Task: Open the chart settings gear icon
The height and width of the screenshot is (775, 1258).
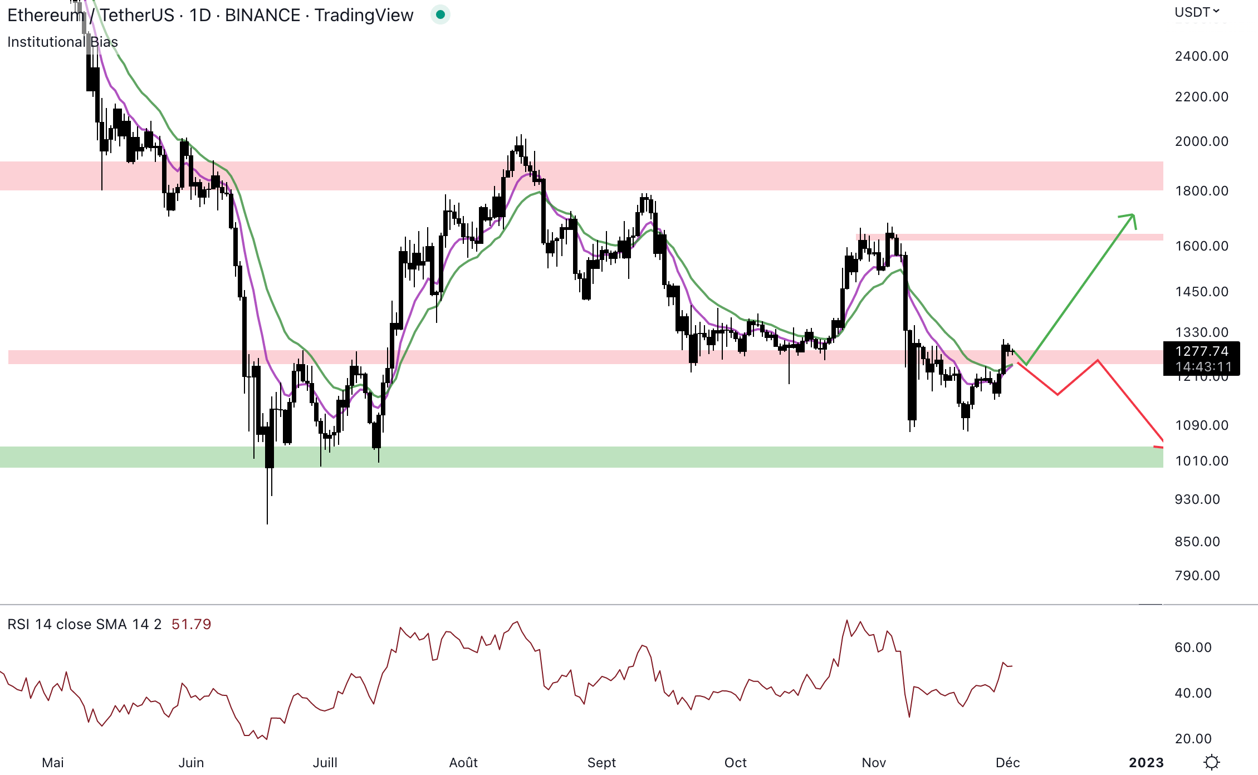Action: pos(1211,762)
